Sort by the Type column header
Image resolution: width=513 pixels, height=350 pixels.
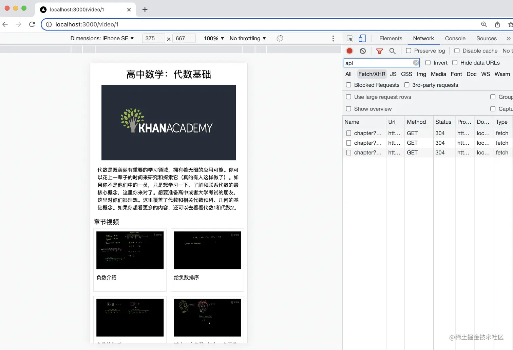coord(503,122)
